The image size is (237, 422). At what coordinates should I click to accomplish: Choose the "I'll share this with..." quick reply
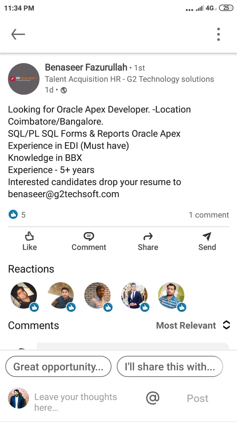(170, 367)
